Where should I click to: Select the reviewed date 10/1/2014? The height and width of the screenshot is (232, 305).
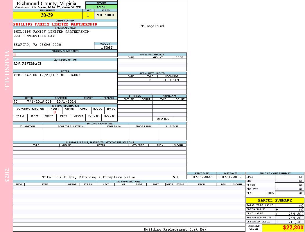point(66,102)
